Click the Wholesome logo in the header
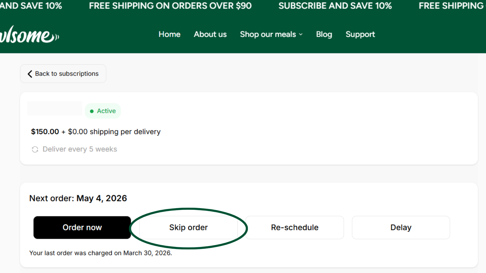Screen dimensions: 486x273 coord(29,35)
